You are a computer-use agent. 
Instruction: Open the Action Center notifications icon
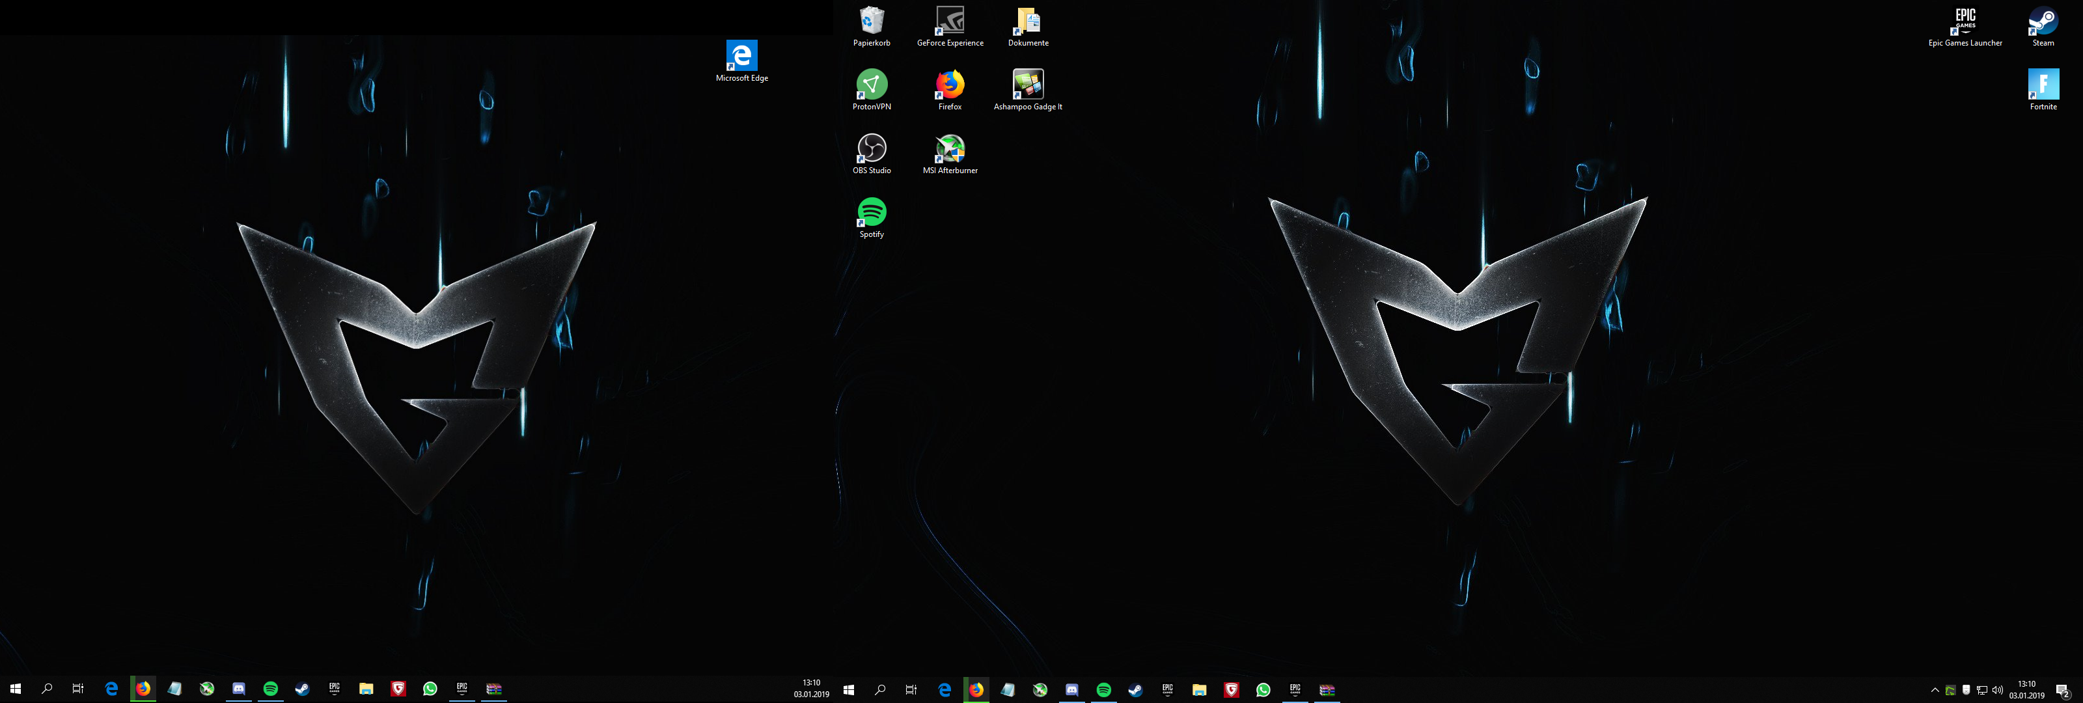point(2062,690)
